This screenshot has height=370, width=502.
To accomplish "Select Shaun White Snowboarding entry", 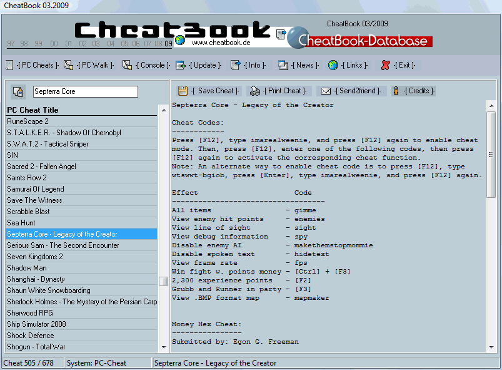I will (82, 290).
